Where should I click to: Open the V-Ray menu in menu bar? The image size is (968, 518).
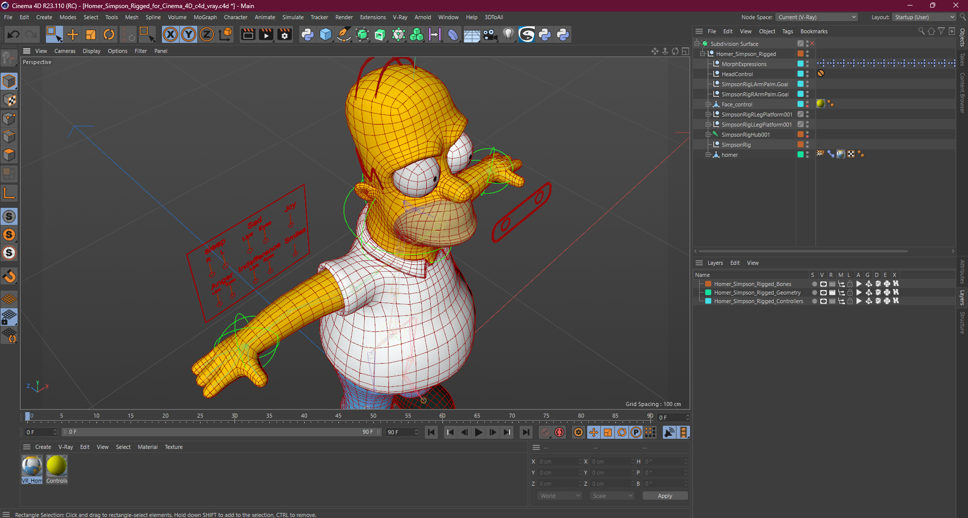pyautogui.click(x=400, y=17)
